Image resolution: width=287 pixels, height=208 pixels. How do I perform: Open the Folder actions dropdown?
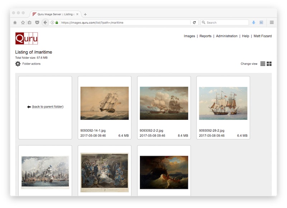(x=31, y=64)
